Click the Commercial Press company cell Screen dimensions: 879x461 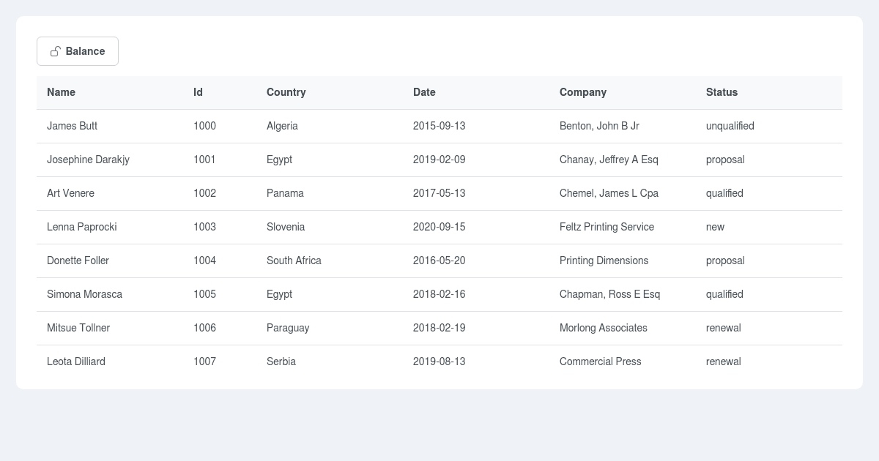(x=600, y=361)
